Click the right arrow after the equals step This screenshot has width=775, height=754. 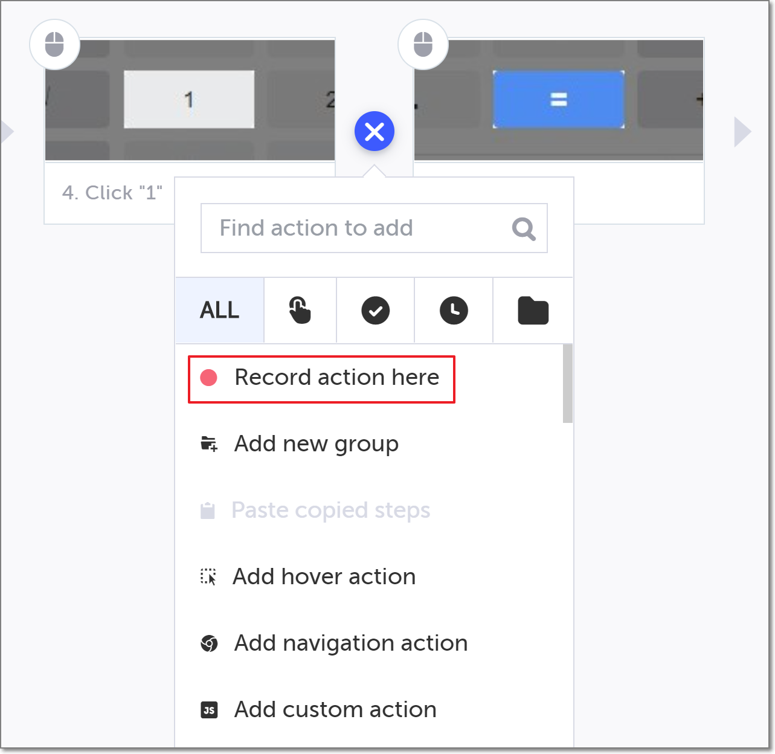click(x=742, y=132)
